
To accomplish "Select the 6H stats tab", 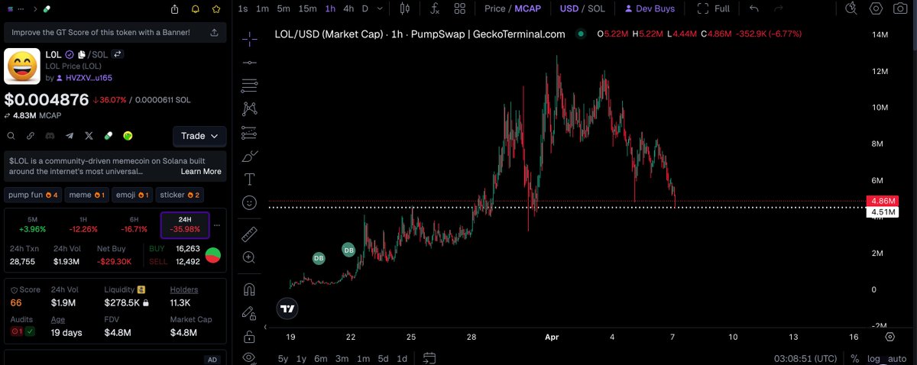I will tap(132, 224).
